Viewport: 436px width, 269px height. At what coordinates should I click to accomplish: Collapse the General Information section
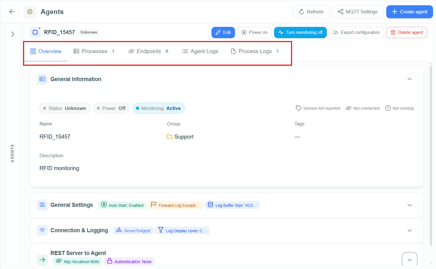(x=409, y=79)
